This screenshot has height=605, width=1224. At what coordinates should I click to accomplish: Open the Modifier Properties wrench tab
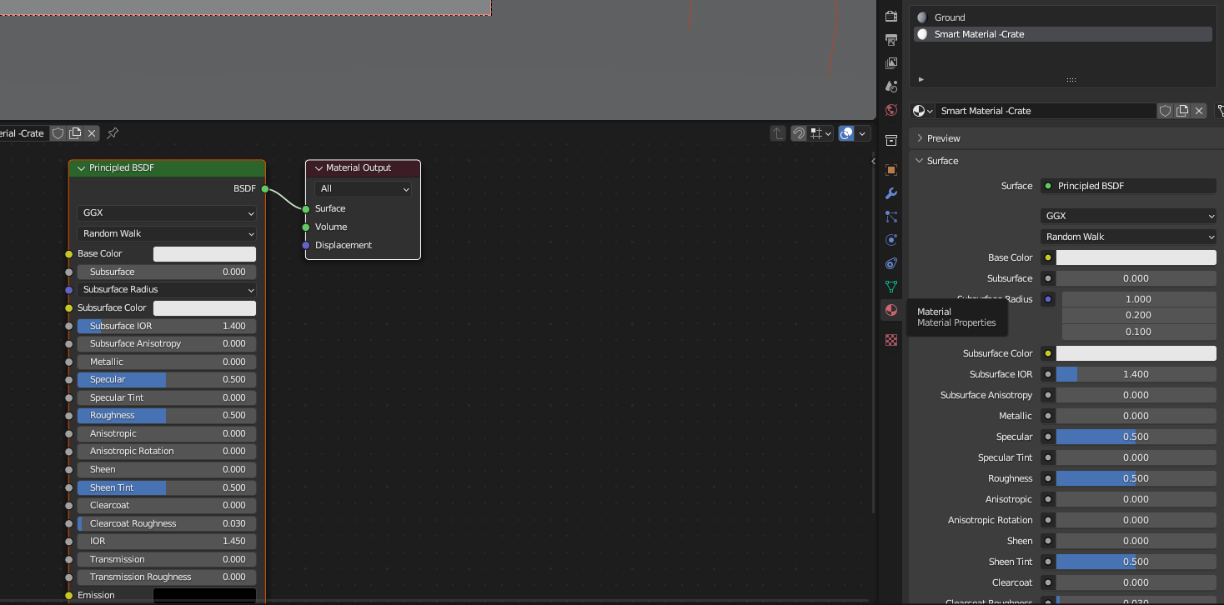(x=891, y=193)
